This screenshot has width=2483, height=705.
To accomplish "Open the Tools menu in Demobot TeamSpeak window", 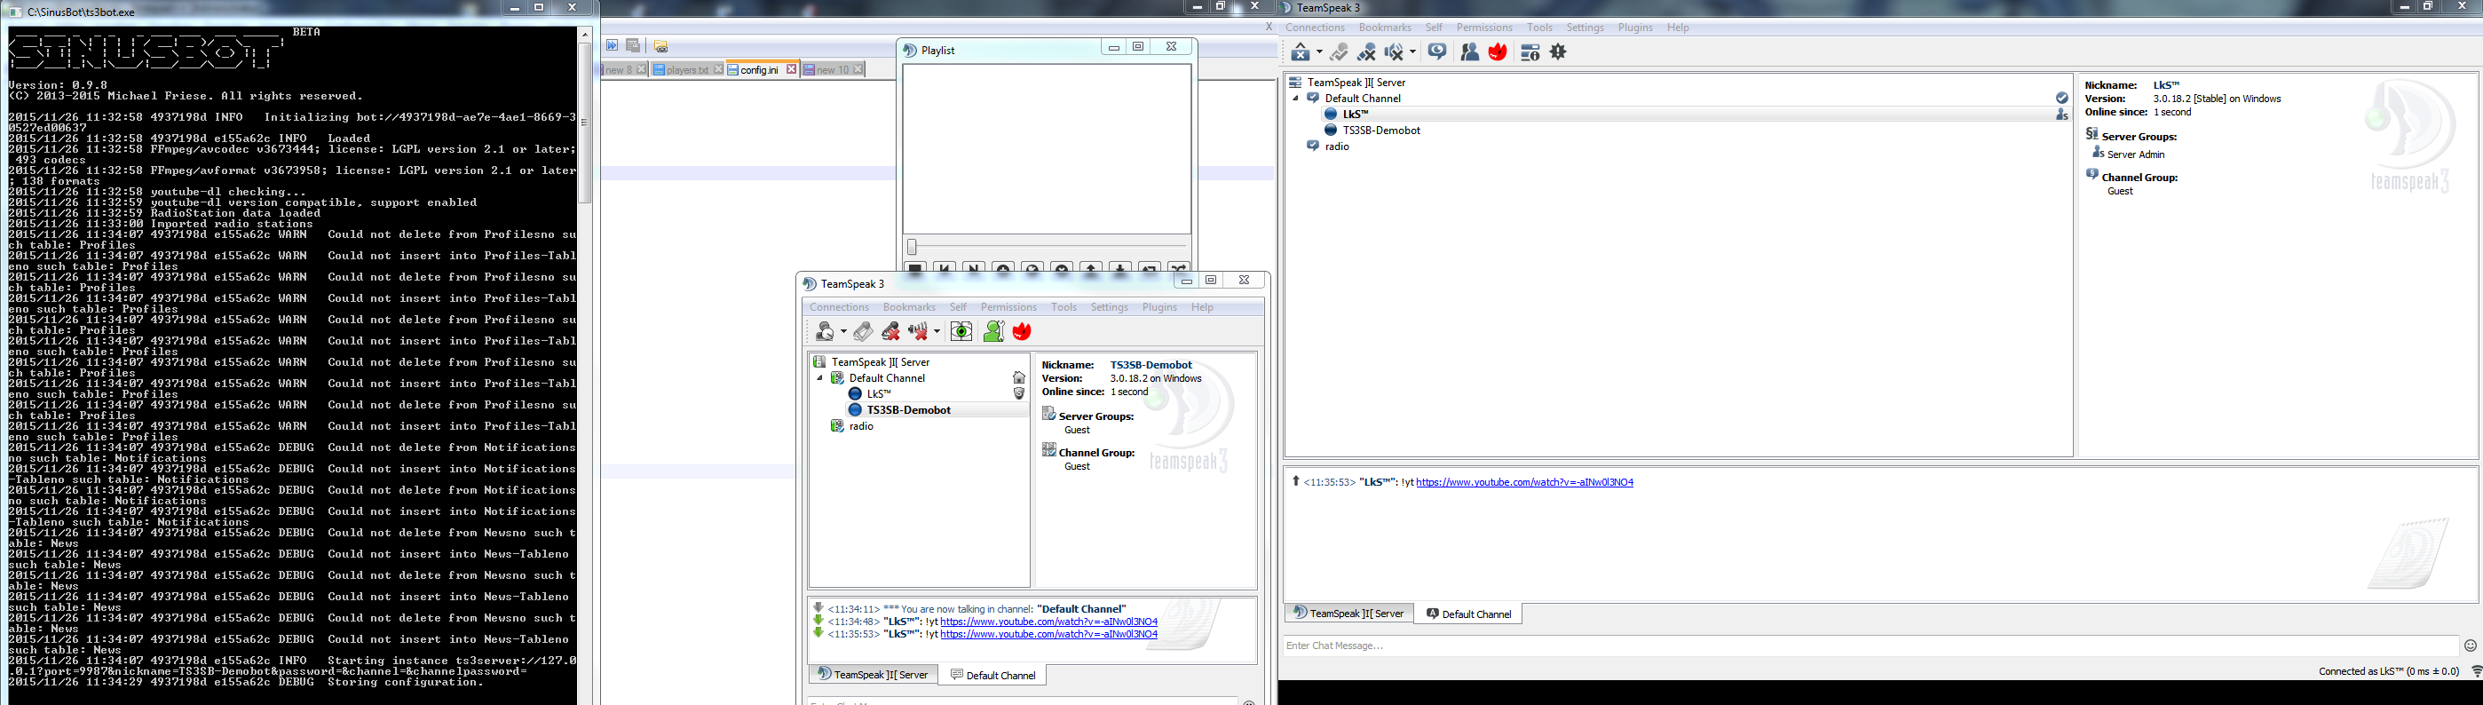I will [x=1064, y=307].
